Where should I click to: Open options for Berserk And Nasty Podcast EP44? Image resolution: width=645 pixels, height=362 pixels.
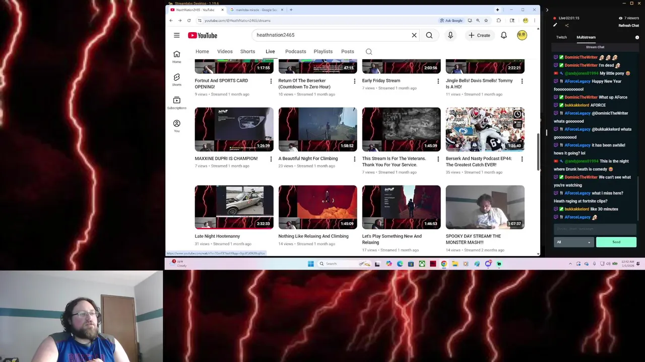coord(522,159)
